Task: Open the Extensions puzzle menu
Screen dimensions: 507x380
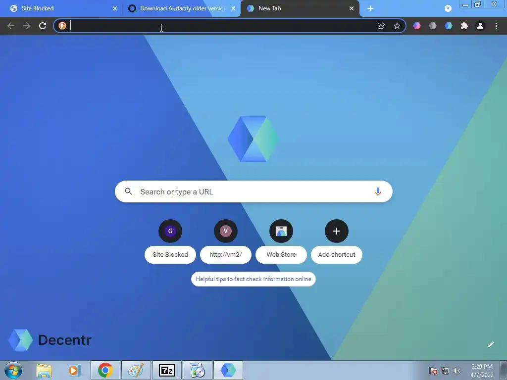Action: (464, 26)
